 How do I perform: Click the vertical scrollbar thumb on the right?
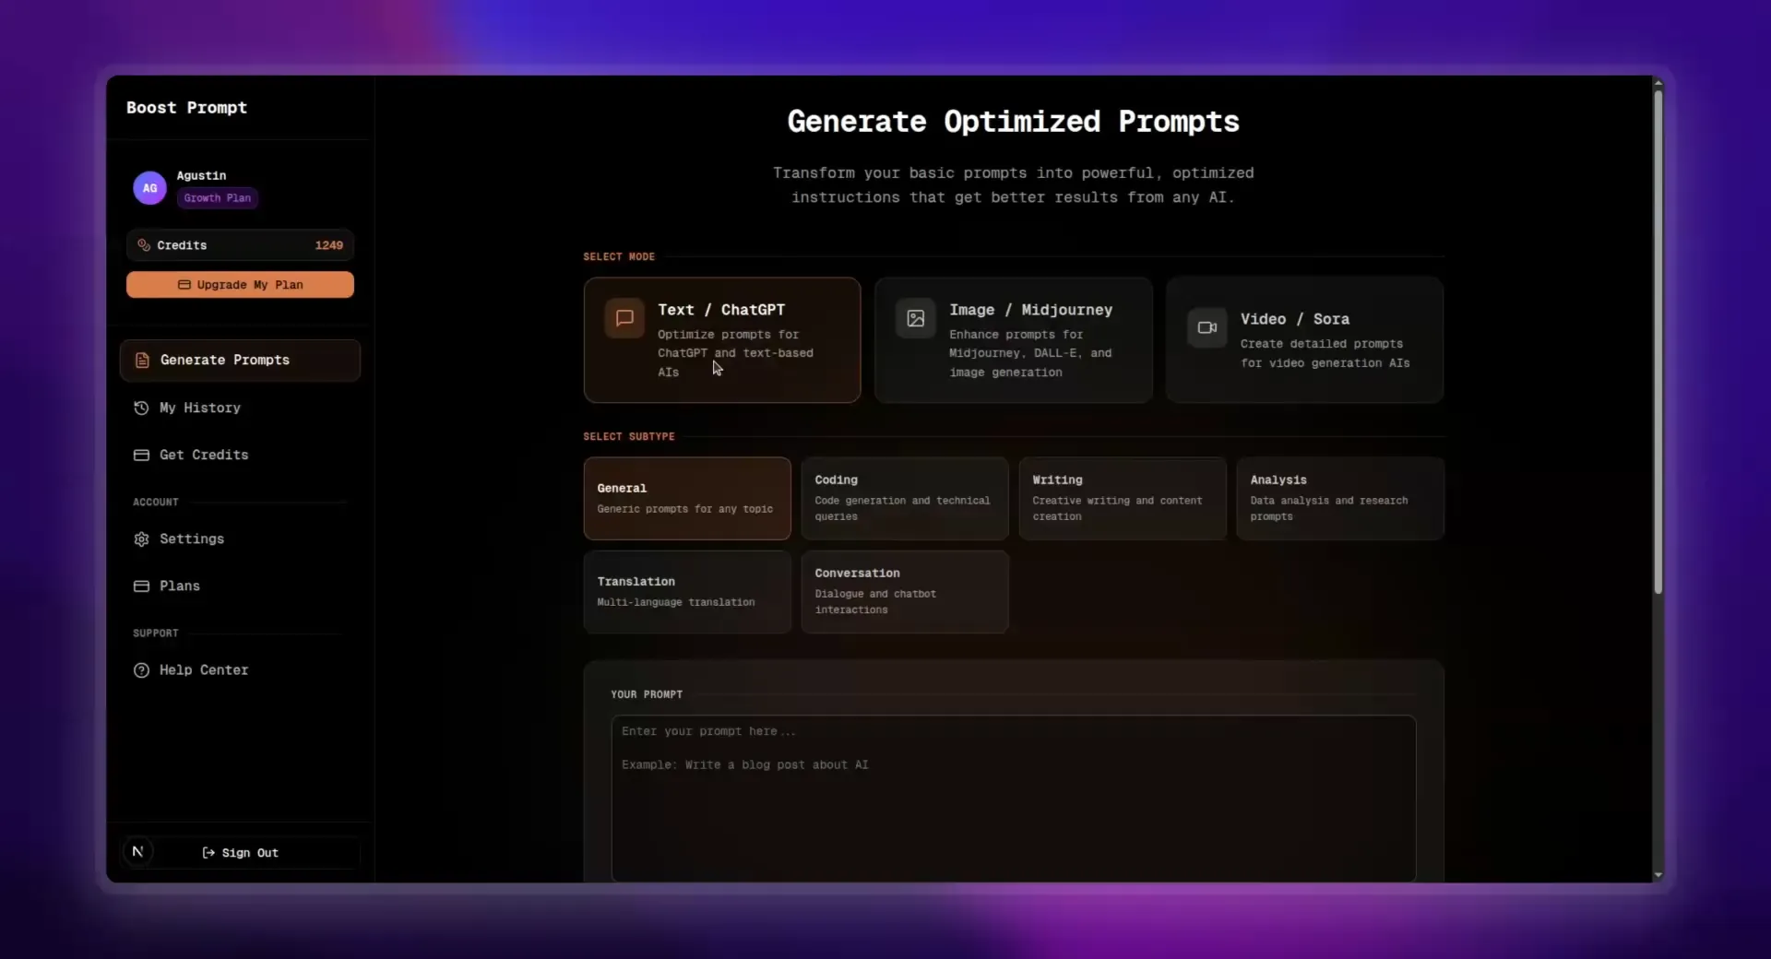[1658, 341]
